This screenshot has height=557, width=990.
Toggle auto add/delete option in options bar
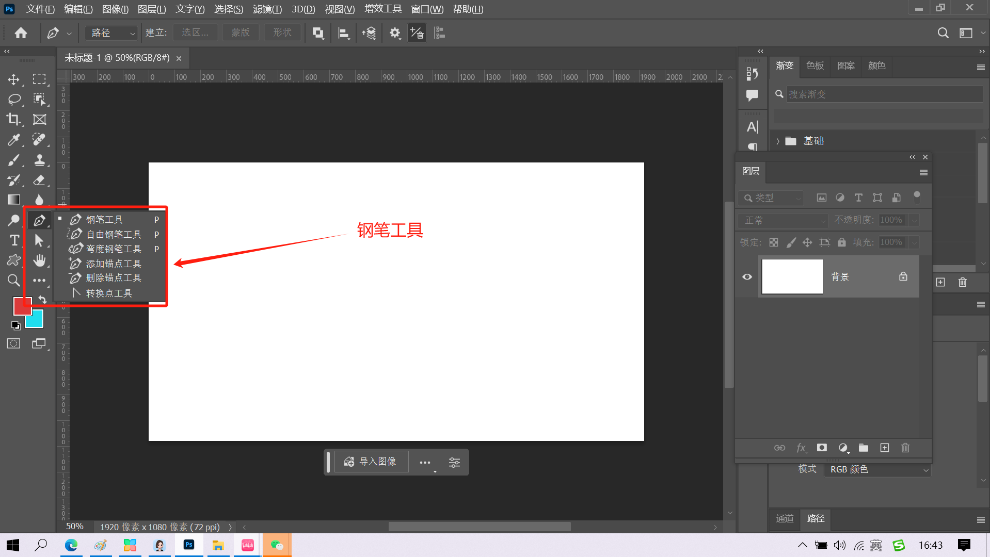pyautogui.click(x=417, y=33)
